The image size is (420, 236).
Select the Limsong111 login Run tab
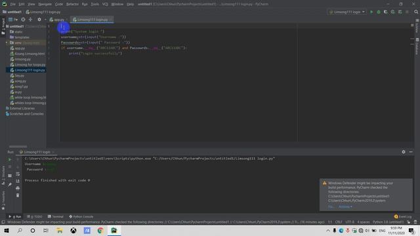coord(37,152)
